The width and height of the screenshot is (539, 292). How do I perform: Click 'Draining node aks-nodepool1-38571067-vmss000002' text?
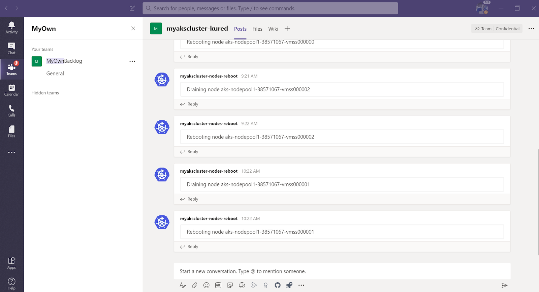pyautogui.click(x=248, y=89)
